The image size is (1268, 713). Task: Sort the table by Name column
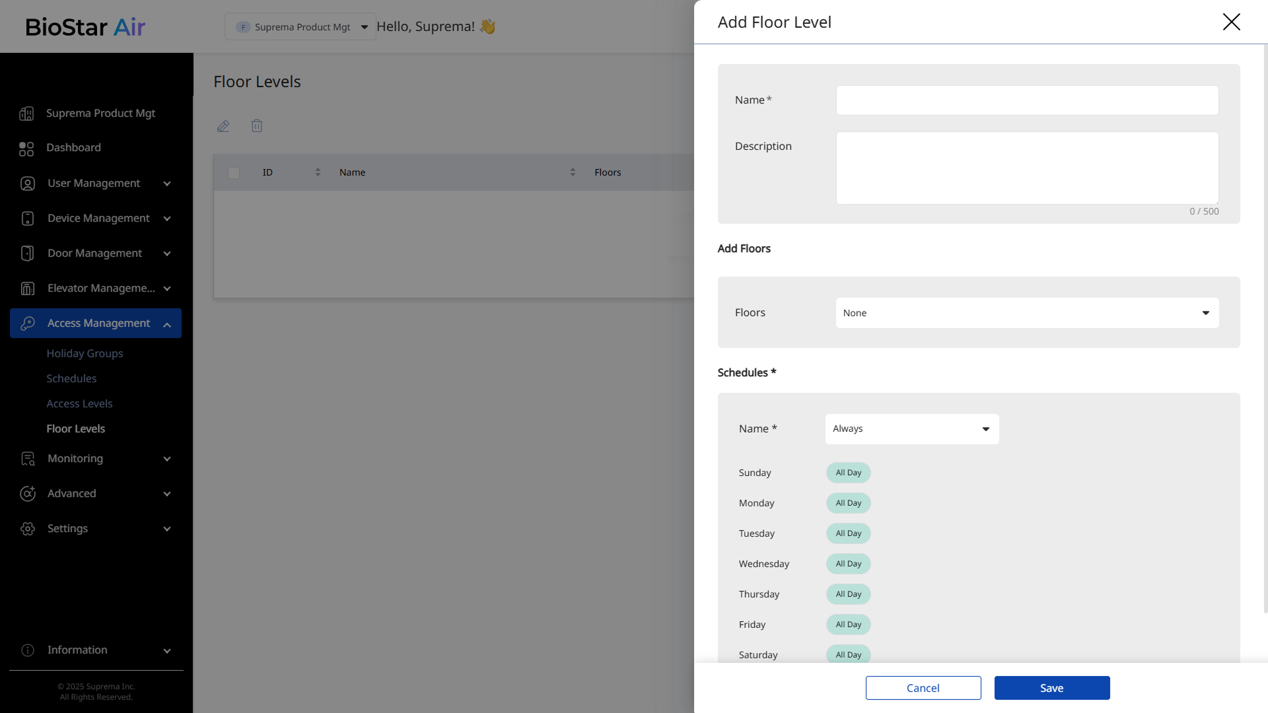(x=573, y=172)
